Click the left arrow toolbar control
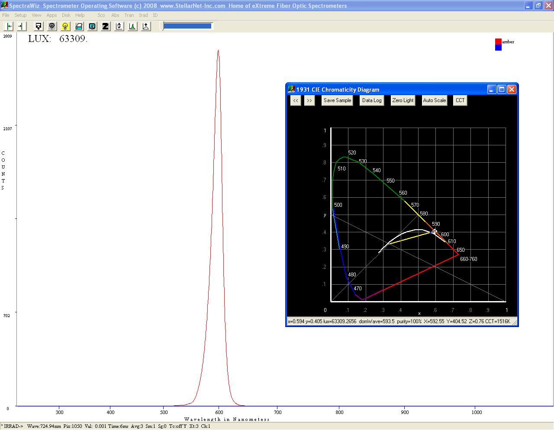554x430 pixels. [9, 26]
